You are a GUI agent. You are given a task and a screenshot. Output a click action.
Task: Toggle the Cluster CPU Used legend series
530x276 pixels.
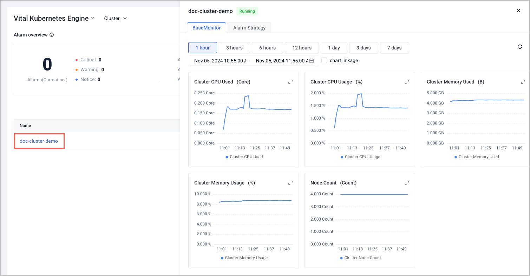point(244,157)
